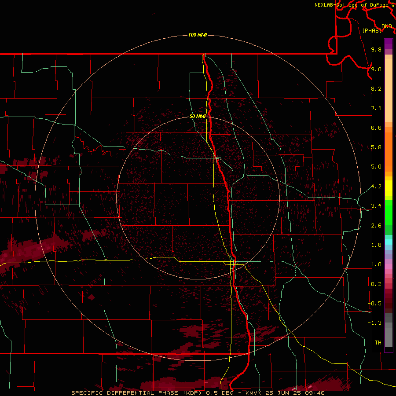The width and height of the screenshot is (396, 396).
Task: Click the 50 NMI range ring label
Action: [x=198, y=116]
